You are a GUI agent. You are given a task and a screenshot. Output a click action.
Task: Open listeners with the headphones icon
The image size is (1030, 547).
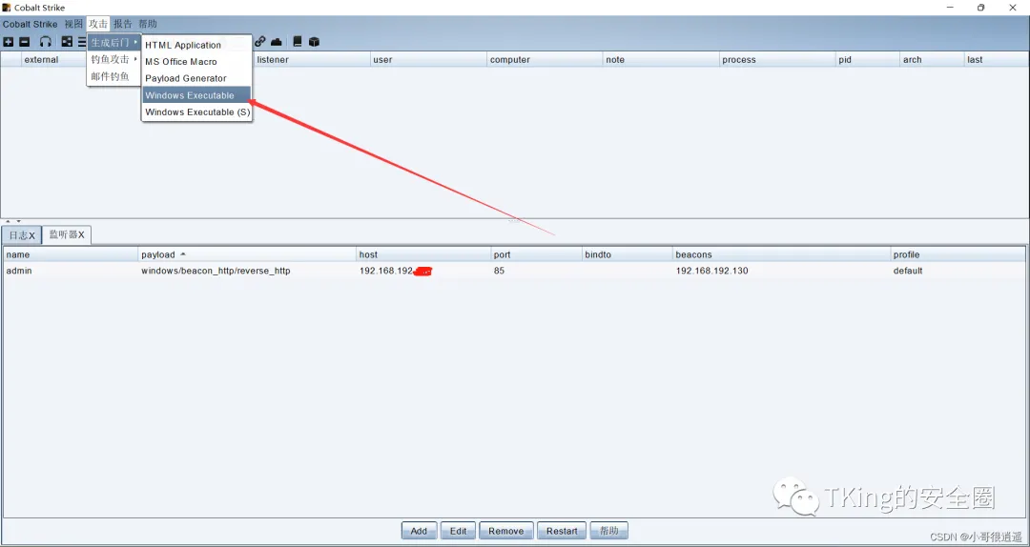[x=46, y=42]
